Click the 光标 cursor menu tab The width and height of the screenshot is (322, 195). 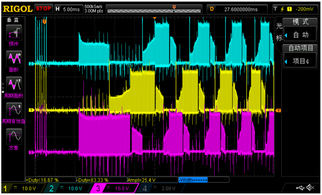tap(279, 32)
